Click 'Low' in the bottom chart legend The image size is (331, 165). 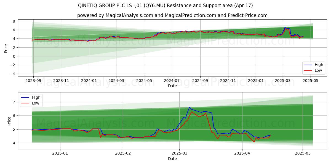[36, 103]
